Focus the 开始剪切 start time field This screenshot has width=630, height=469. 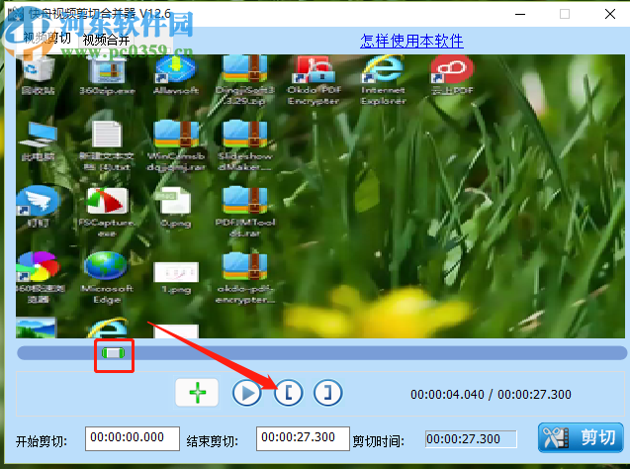[133, 438]
